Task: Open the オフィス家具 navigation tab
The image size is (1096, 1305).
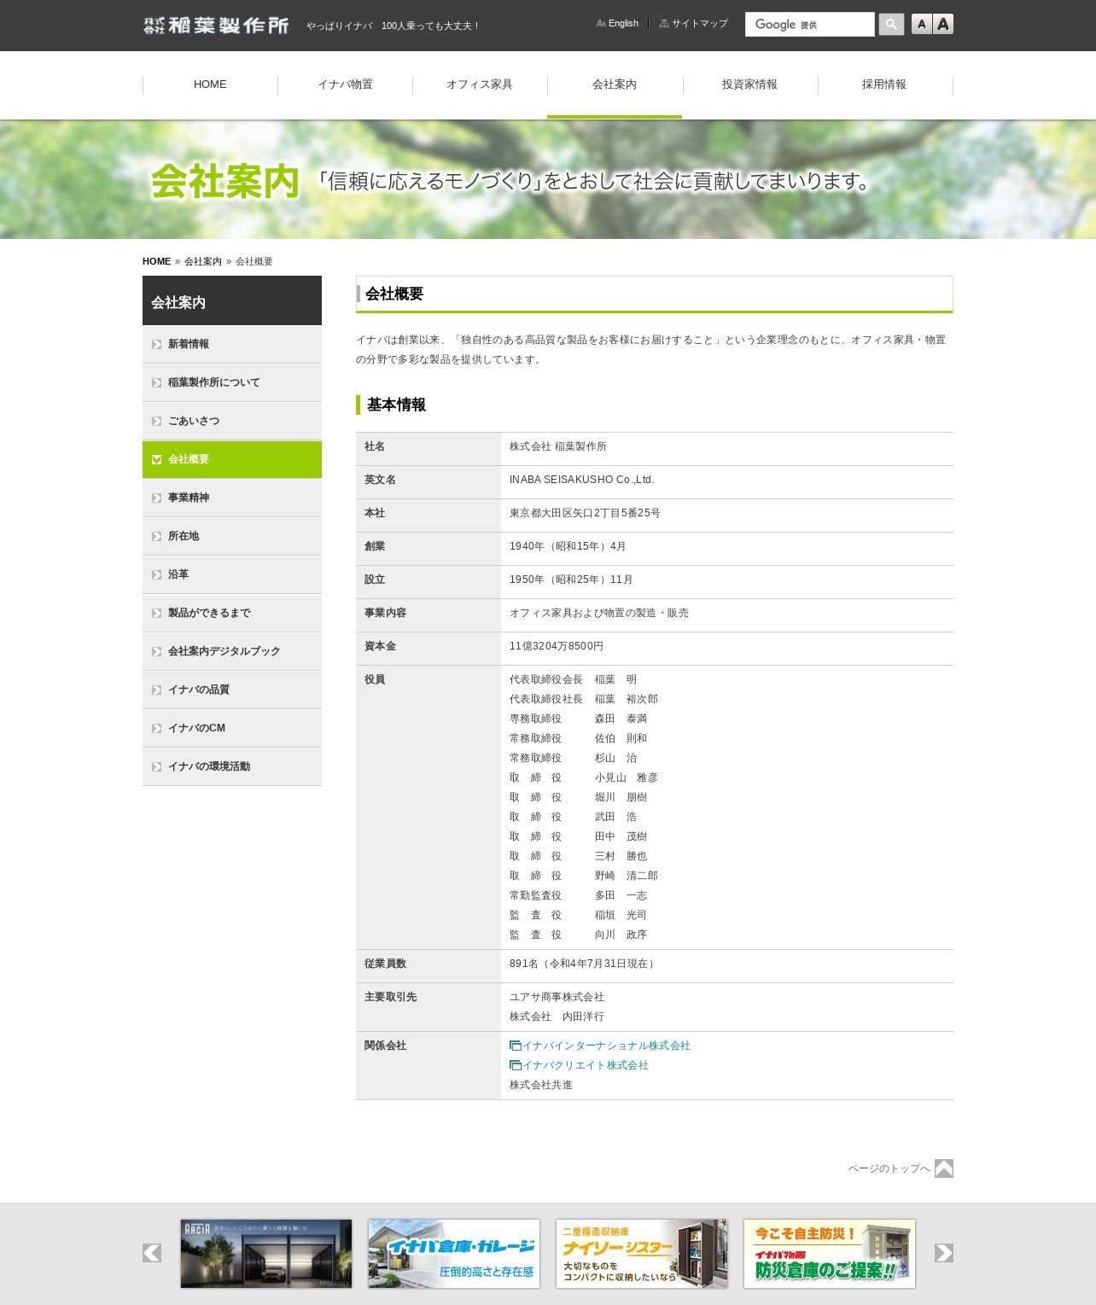Action: click(x=480, y=84)
